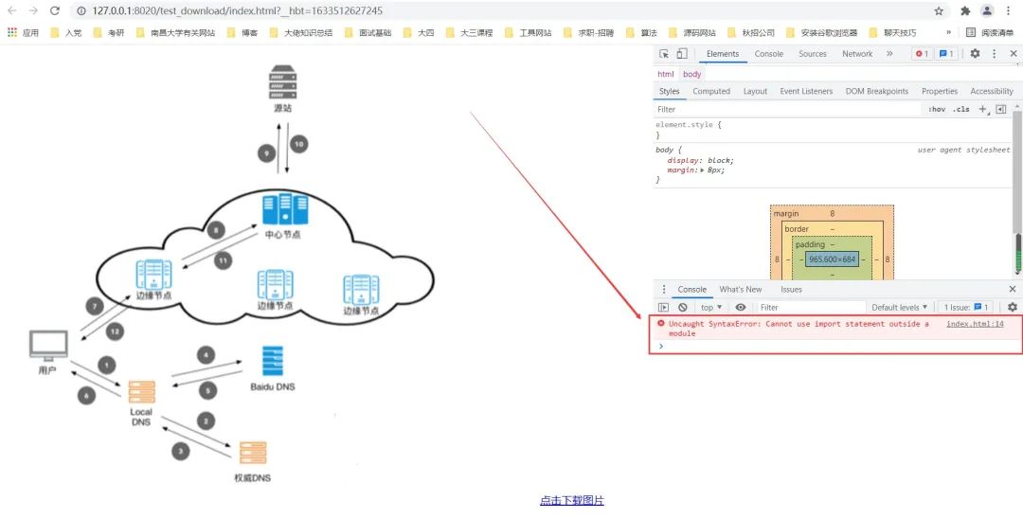Viewport: 1023px width, 518px height.
Task: Open the 博客 bookmarks folder
Action: tap(242, 32)
